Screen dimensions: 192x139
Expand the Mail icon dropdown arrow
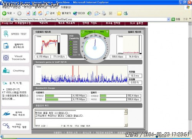pos(100,13)
